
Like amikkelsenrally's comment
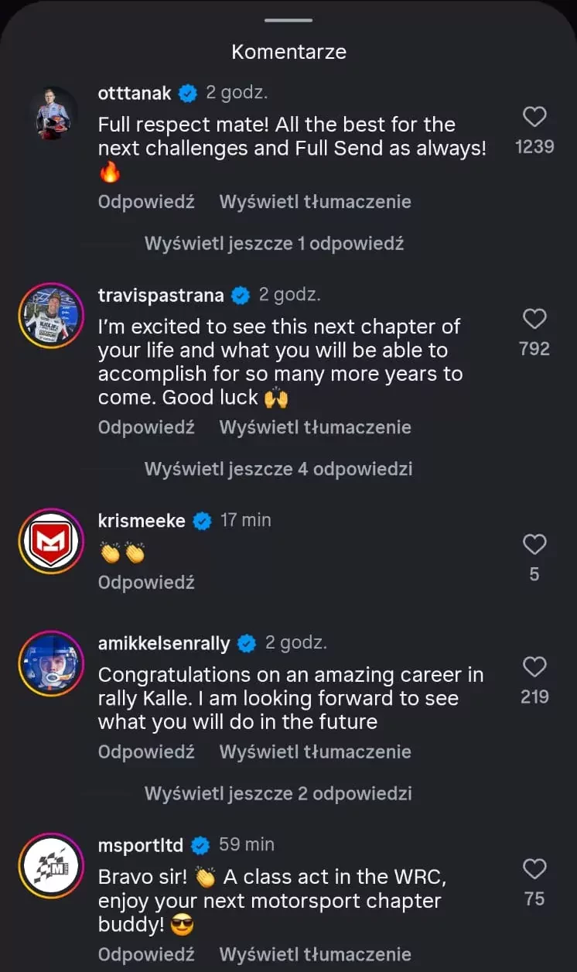[x=534, y=667]
